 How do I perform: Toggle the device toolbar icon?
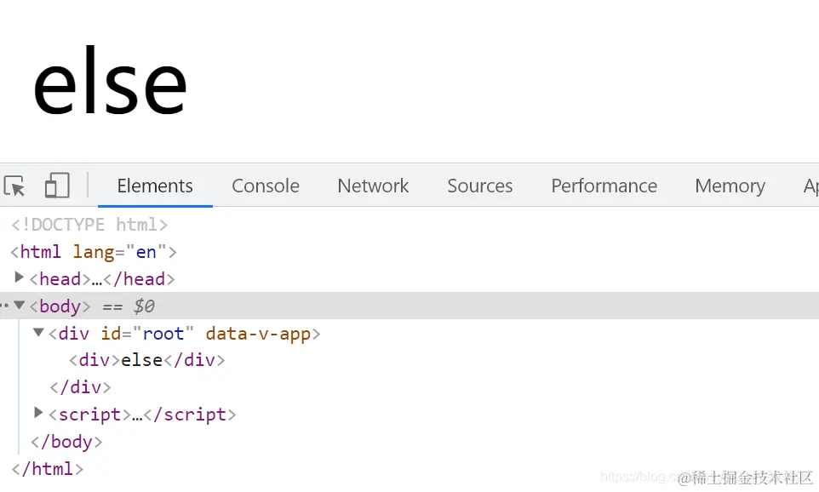(x=57, y=186)
